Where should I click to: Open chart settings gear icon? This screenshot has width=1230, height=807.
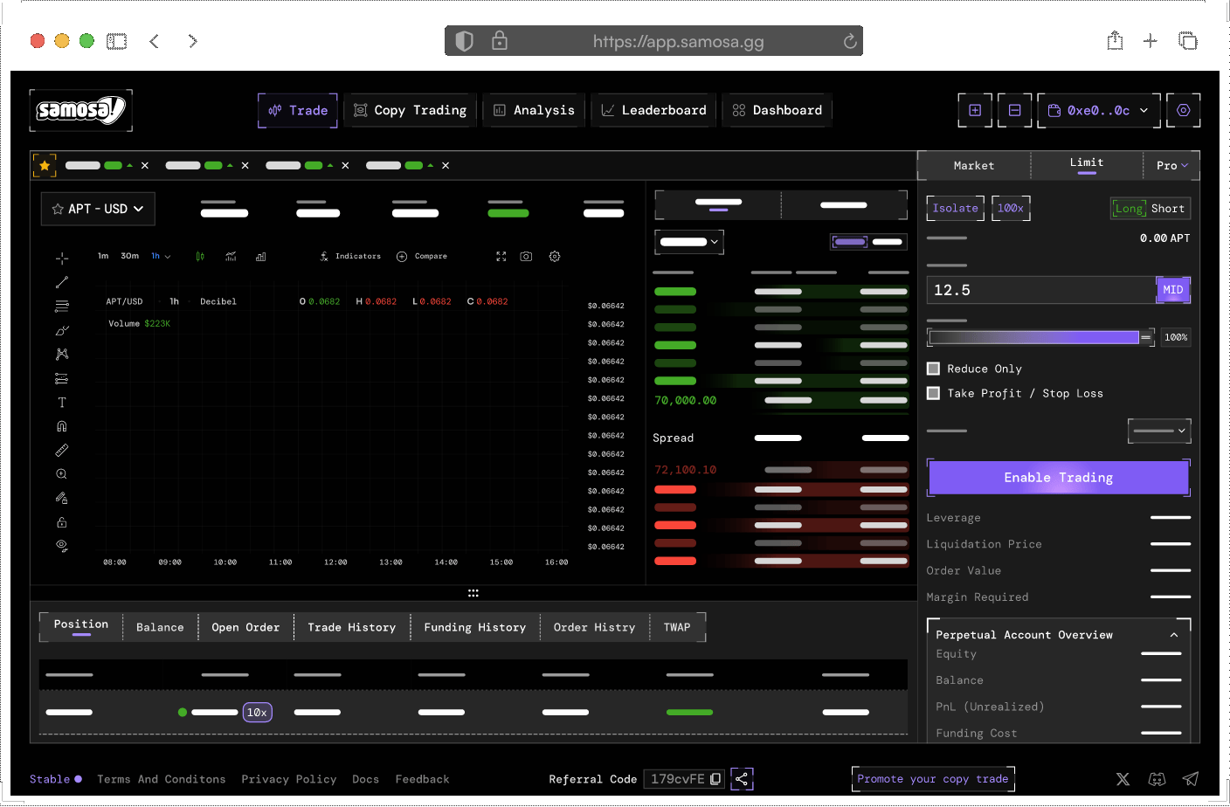[x=555, y=257]
